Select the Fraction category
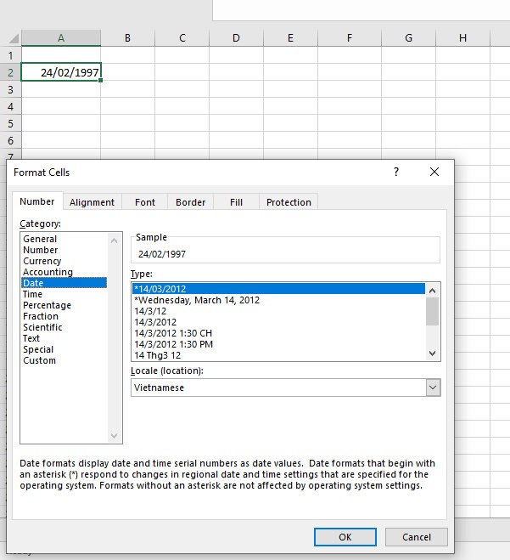The width and height of the screenshot is (510, 560). tap(64, 316)
